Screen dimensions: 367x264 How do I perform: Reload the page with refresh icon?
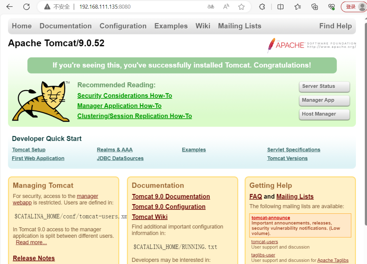27,7
